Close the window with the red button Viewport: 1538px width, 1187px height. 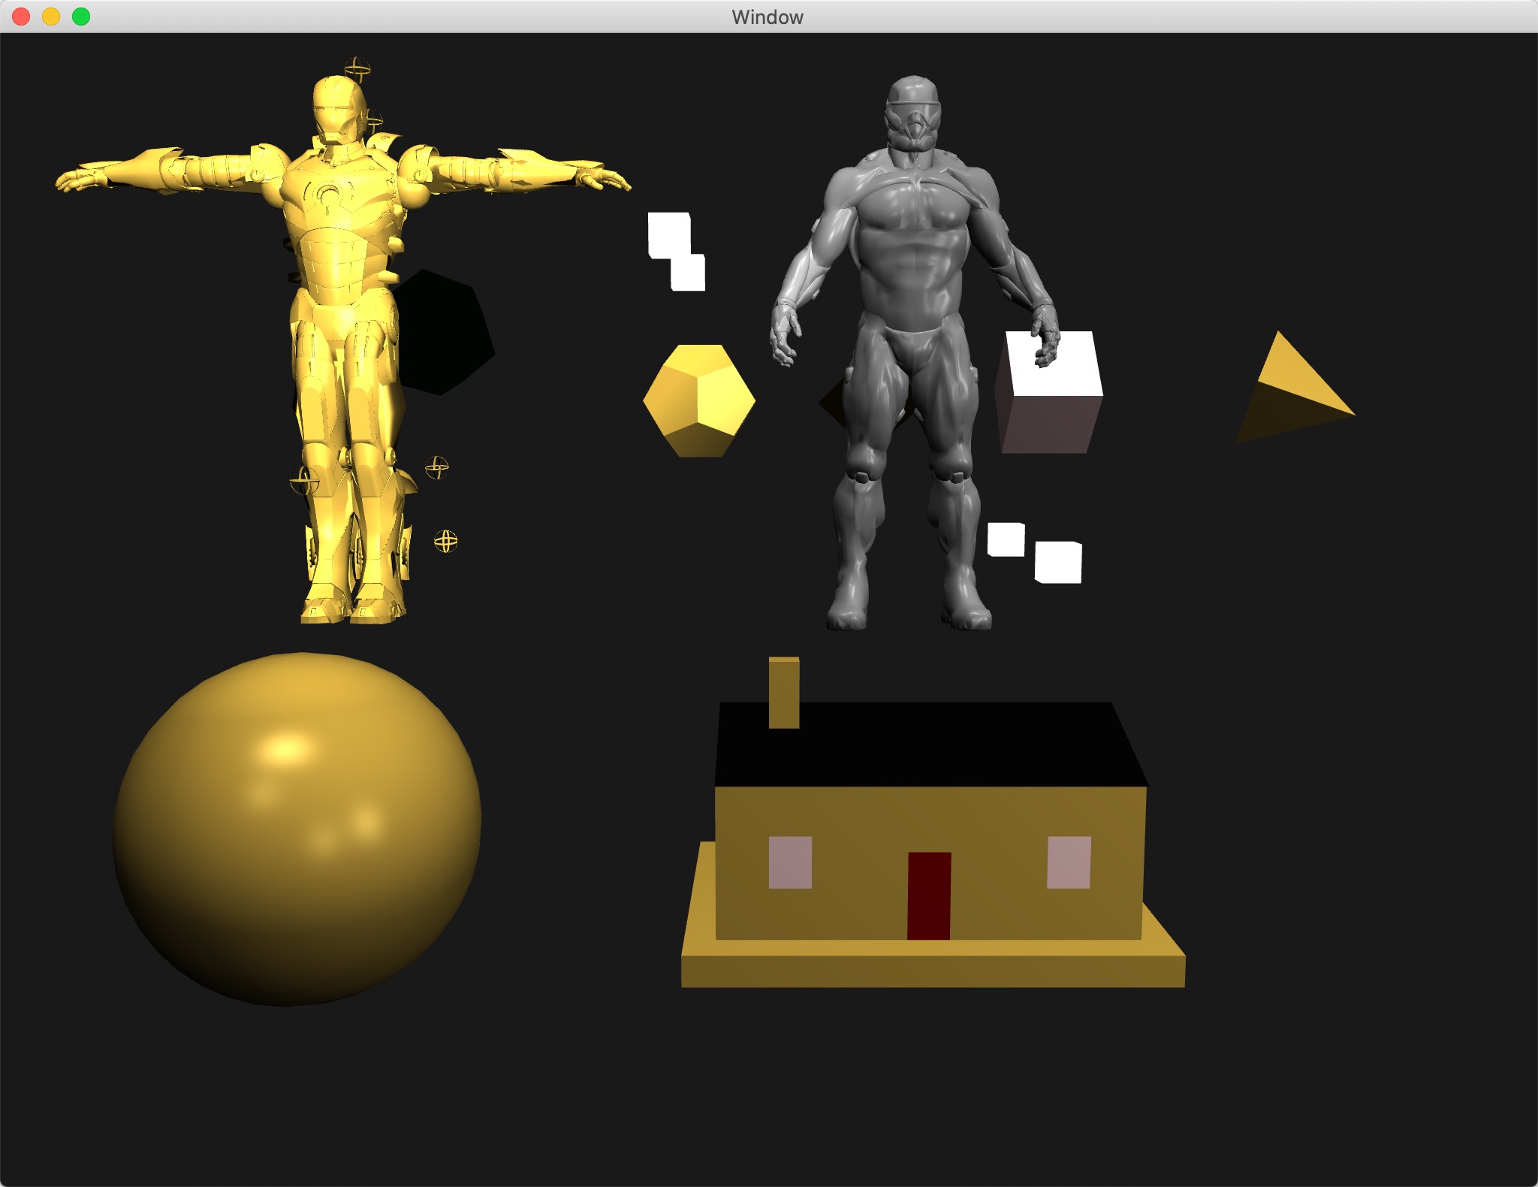click(21, 17)
